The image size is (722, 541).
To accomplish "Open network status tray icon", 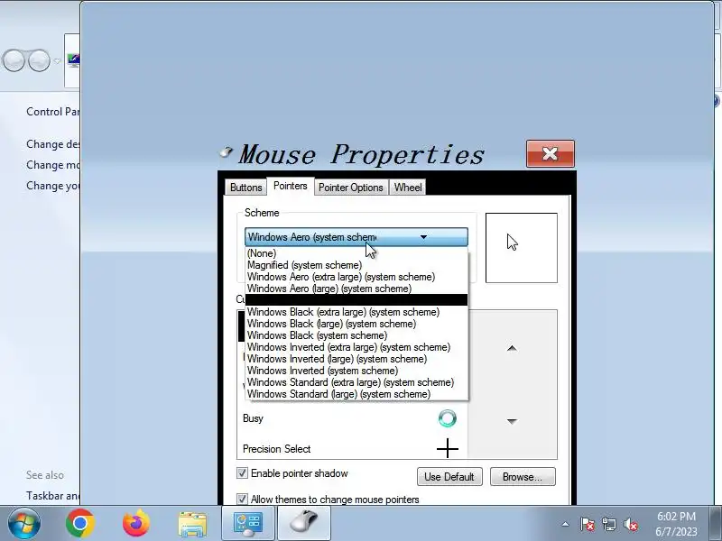I will click(608, 524).
